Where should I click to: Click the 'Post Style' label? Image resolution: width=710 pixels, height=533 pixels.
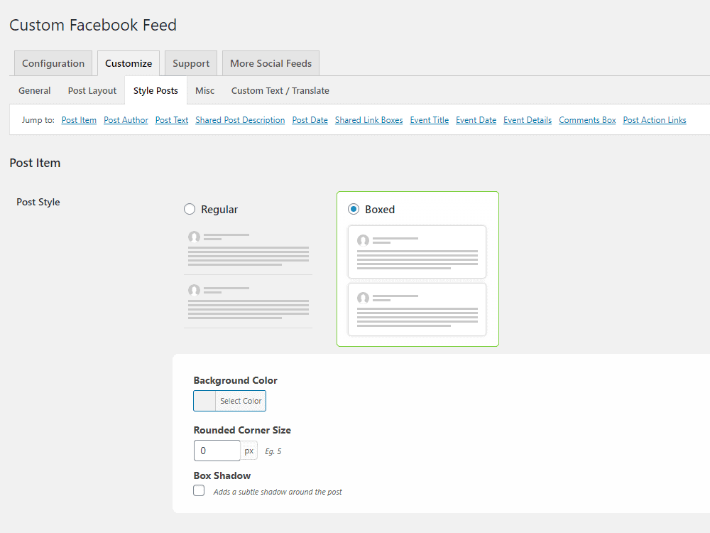coord(38,202)
